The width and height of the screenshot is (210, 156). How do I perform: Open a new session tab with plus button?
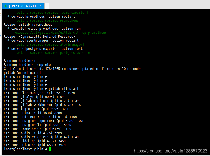[x=47, y=6]
